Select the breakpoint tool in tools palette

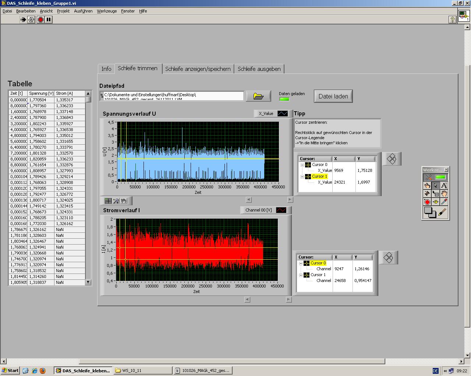coord(427,202)
